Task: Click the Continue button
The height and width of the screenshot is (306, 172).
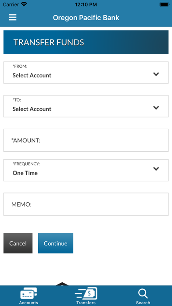Action: pos(56,243)
